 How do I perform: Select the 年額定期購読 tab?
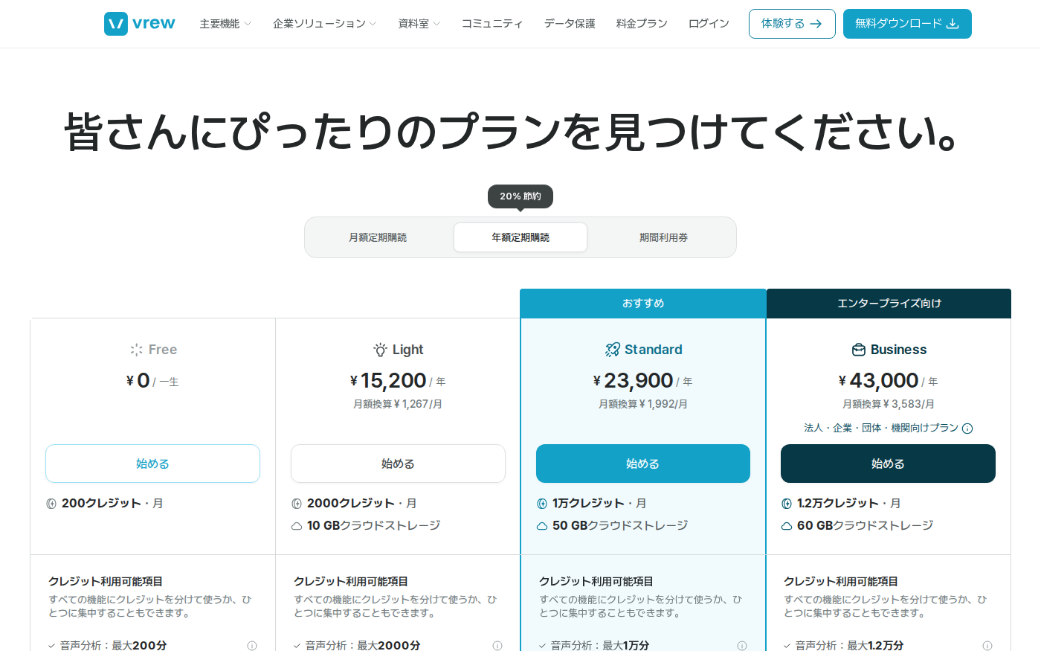[x=520, y=237]
